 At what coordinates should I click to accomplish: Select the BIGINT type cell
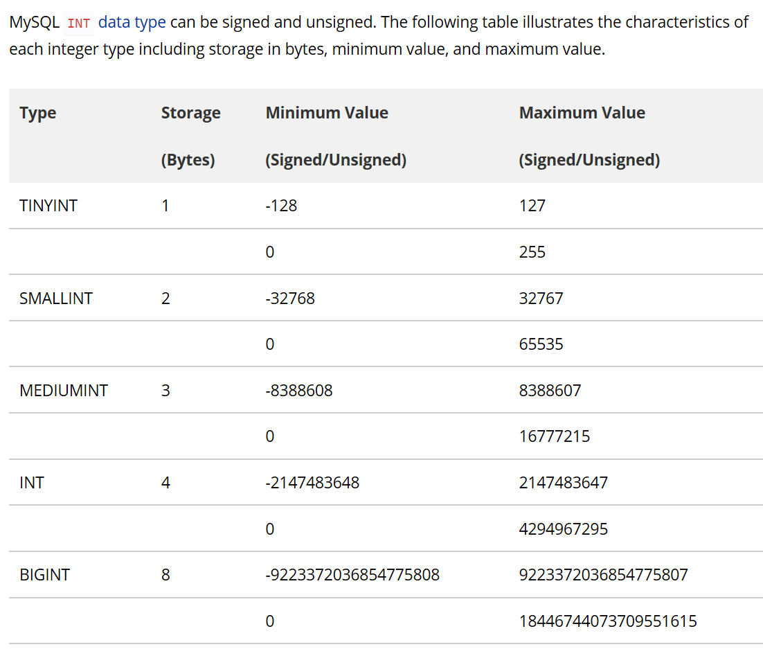44,575
